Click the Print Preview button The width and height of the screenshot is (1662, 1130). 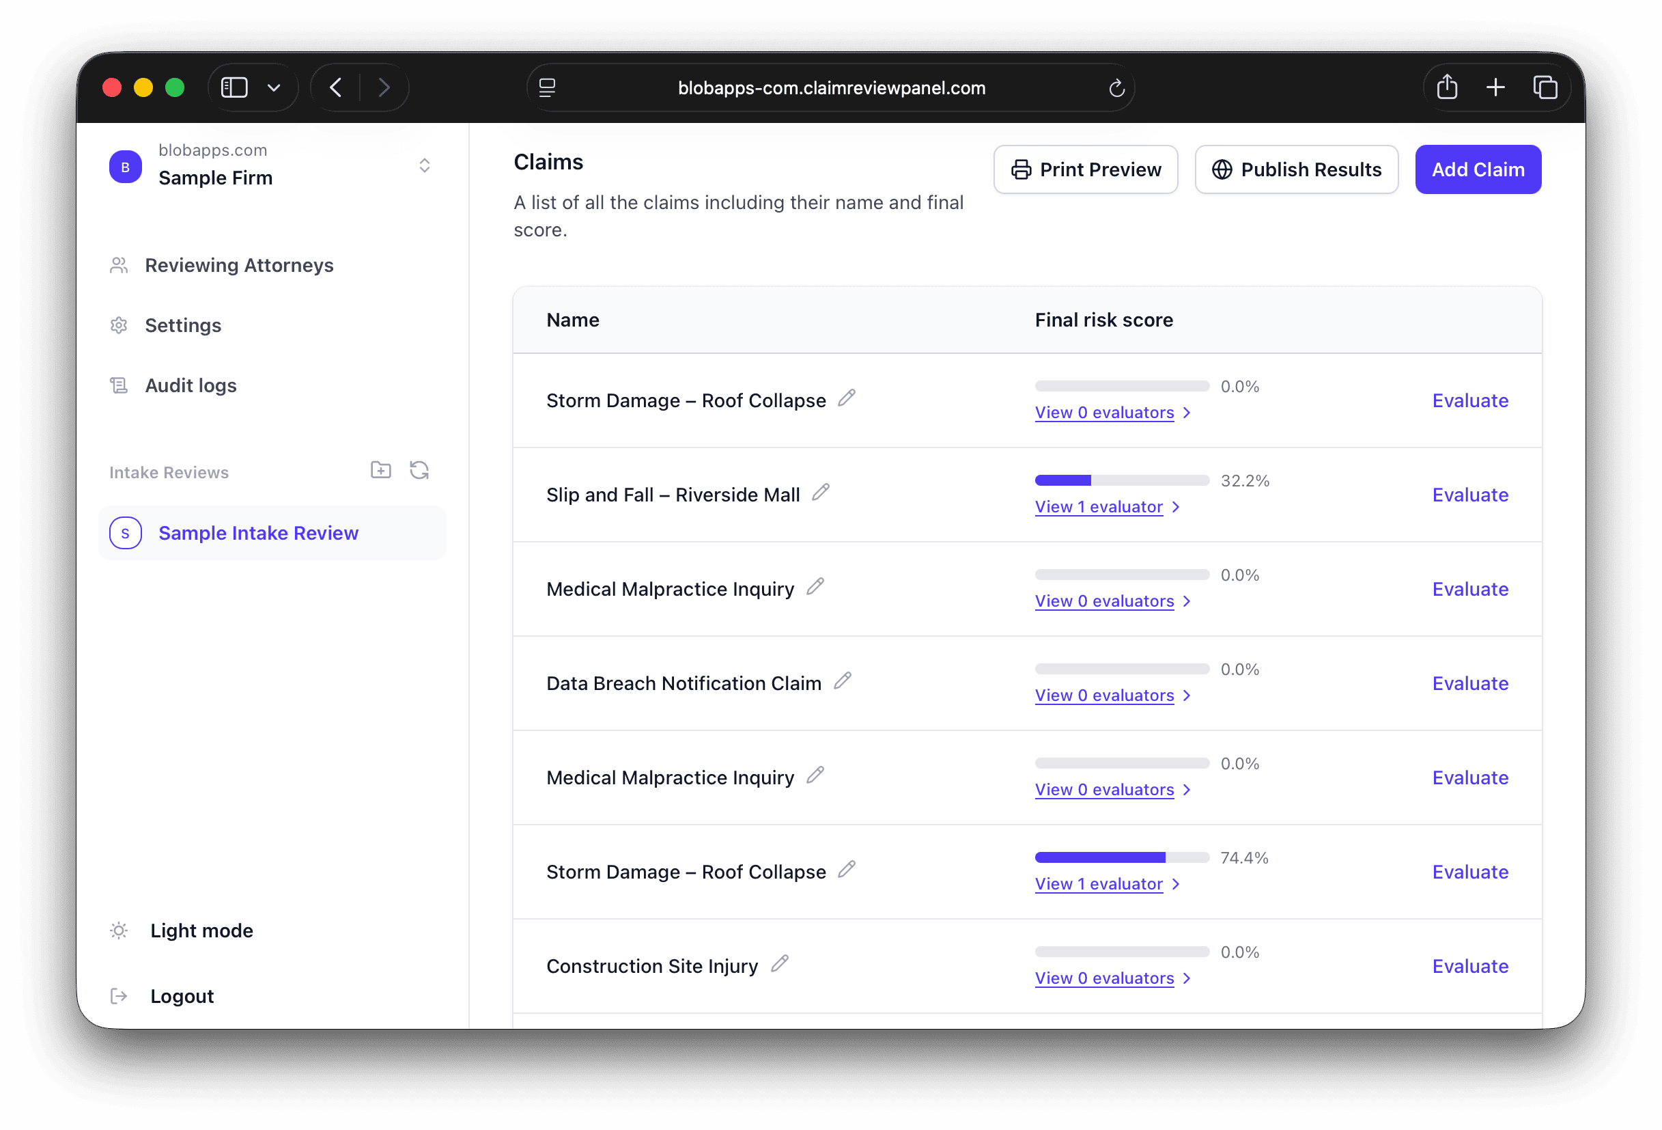click(x=1085, y=169)
